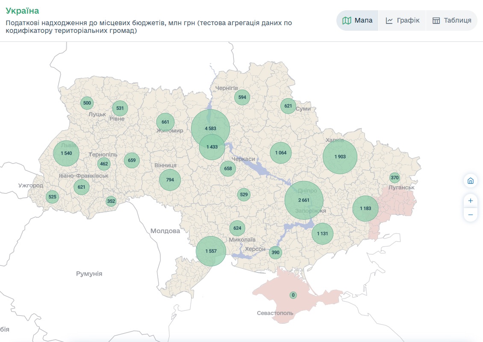This screenshot has height=342, width=483.
Task: Click the 659 bubble east of Тернопіль
Action: [x=132, y=160]
